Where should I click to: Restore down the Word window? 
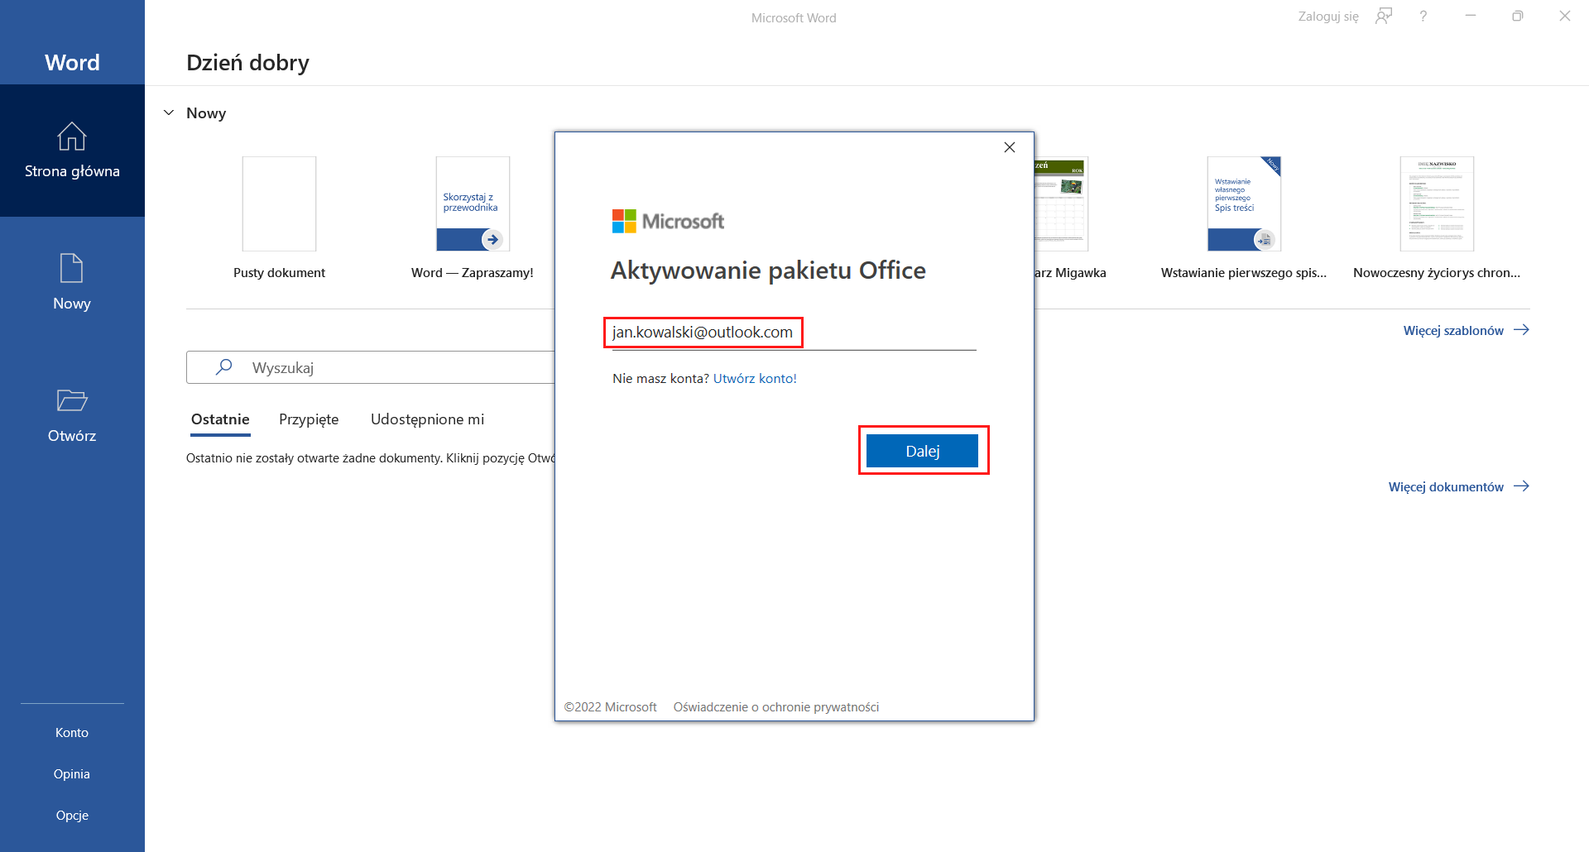pos(1517,16)
